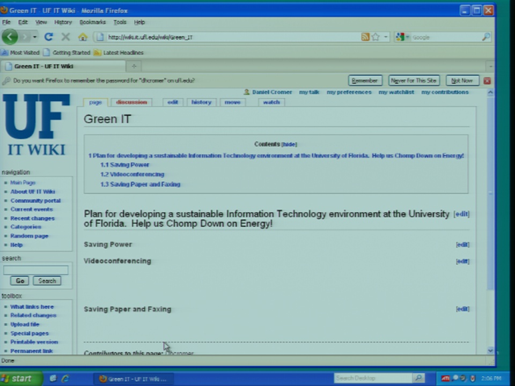Open the list-all-tabs dropdown arrow
Image resolution: width=515 pixels, height=386 pixels.
pyautogui.click(x=491, y=66)
